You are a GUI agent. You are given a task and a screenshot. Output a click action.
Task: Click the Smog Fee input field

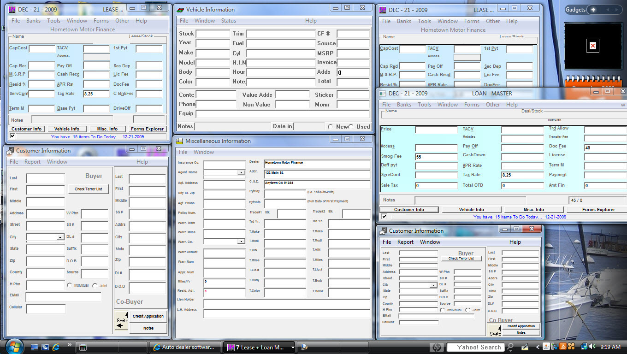click(x=436, y=157)
